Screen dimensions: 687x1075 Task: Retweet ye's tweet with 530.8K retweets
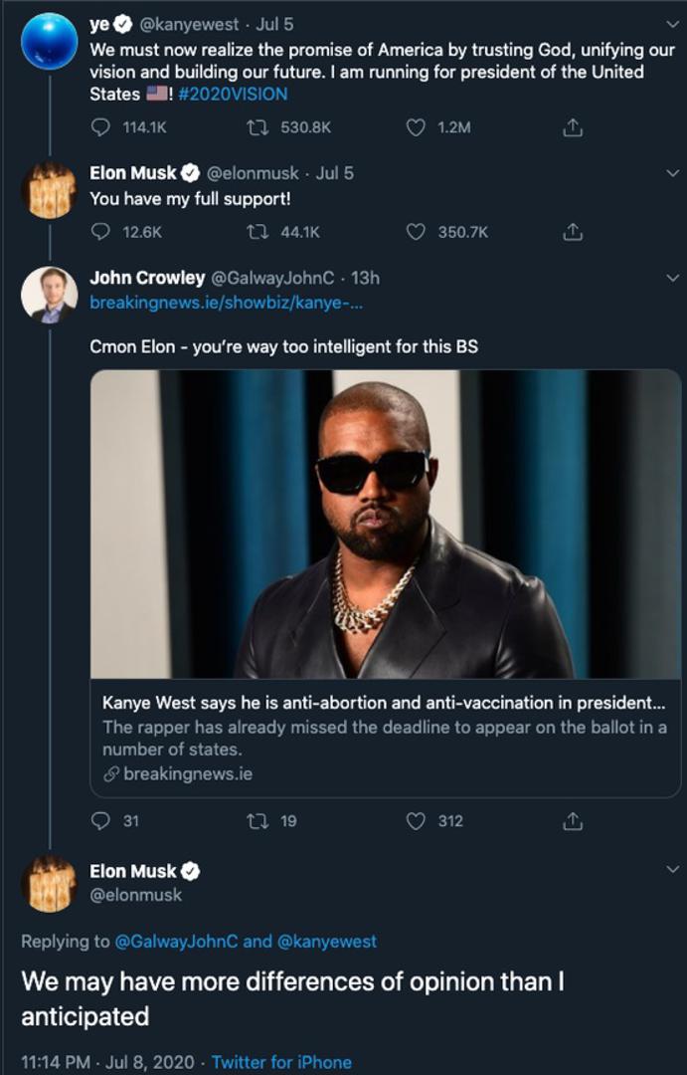[255, 128]
